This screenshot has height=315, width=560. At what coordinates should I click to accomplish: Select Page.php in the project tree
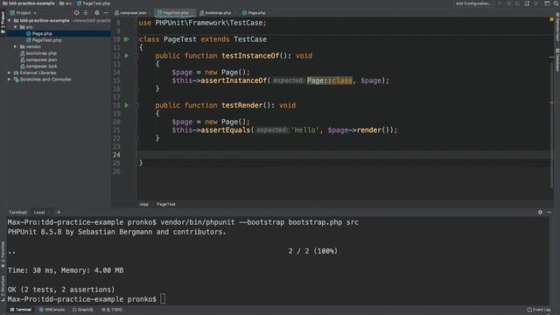(42, 33)
